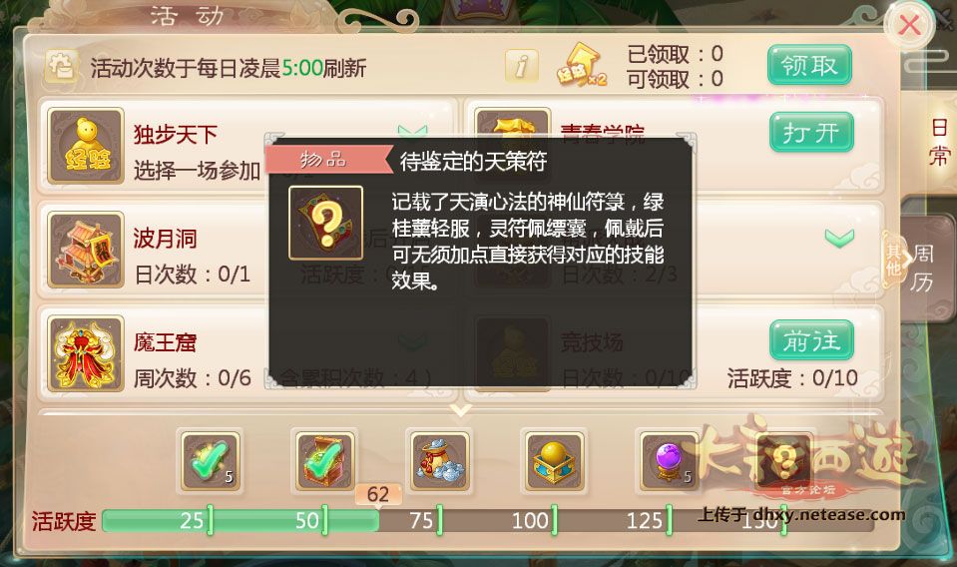Click the 前往 button for 竞技场

(x=811, y=340)
